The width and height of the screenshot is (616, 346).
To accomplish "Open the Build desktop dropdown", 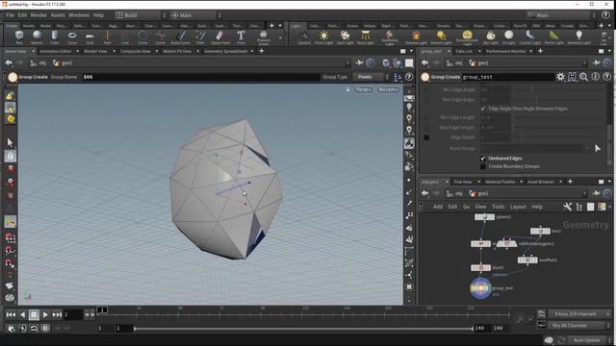I will (141, 15).
